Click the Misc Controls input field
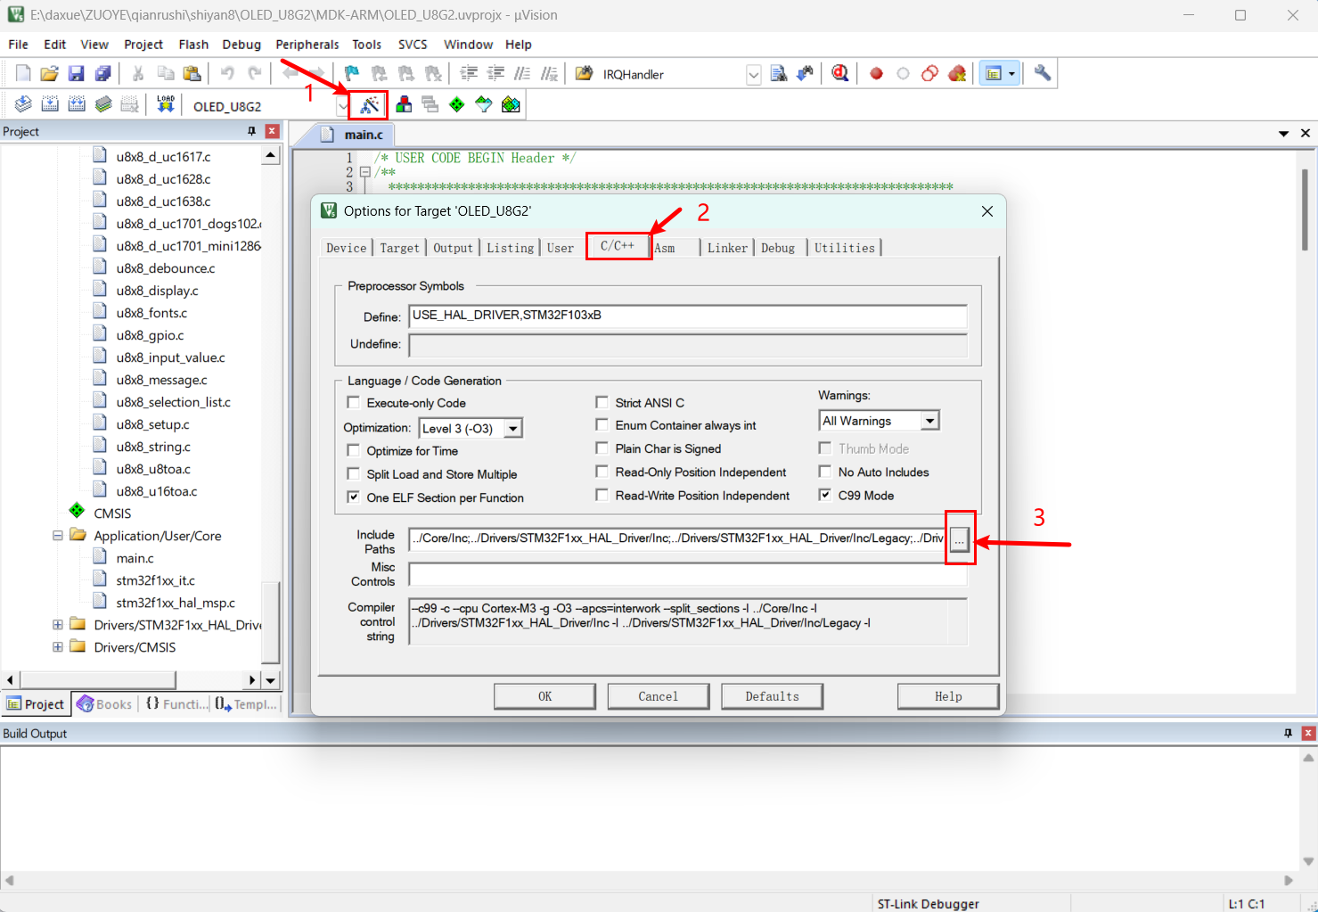This screenshot has height=912, width=1318. [687, 574]
